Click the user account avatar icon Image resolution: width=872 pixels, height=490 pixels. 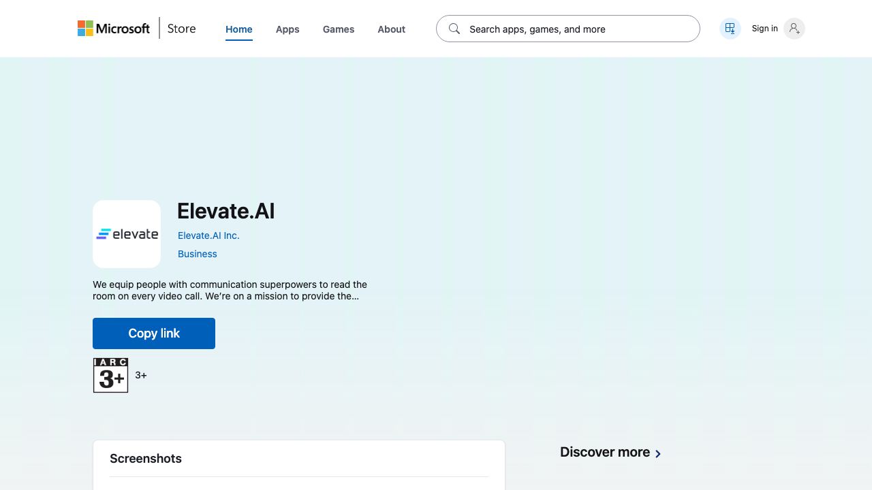794,29
